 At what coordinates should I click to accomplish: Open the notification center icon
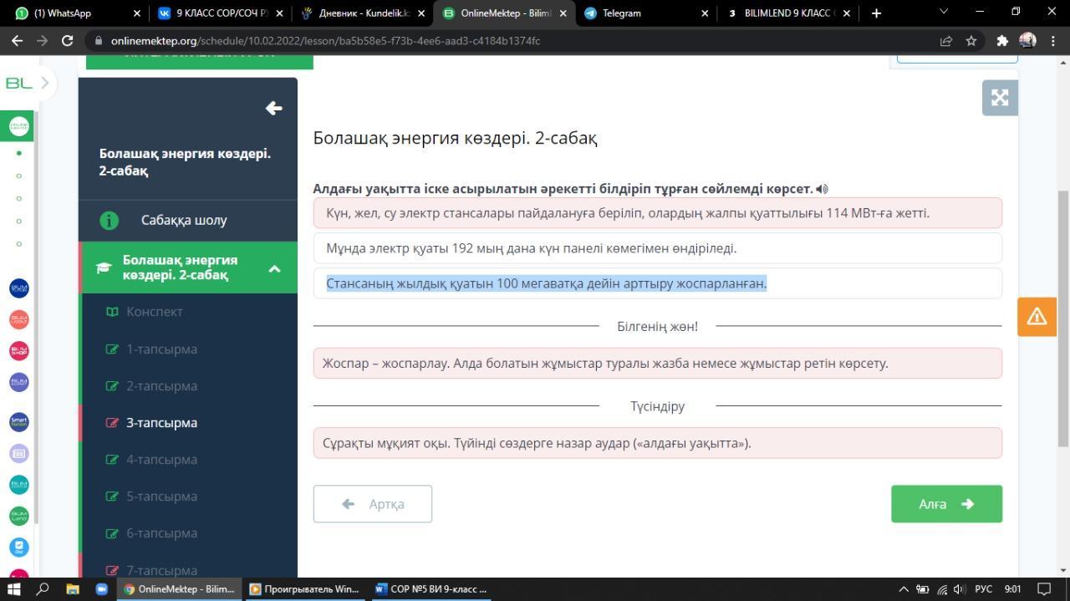pyautogui.click(x=1044, y=589)
